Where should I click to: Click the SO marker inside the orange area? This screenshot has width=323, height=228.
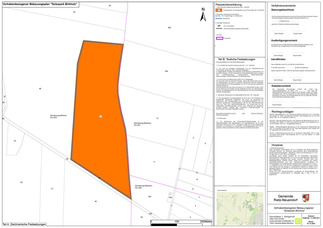pos(100,116)
